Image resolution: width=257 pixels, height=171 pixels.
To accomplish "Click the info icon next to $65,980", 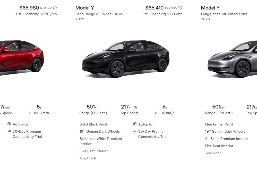I will coord(55,7).
